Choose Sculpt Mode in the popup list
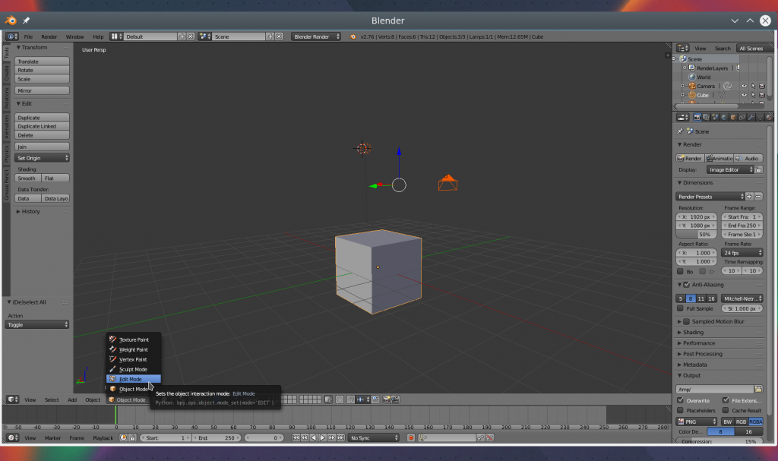 pyautogui.click(x=133, y=369)
